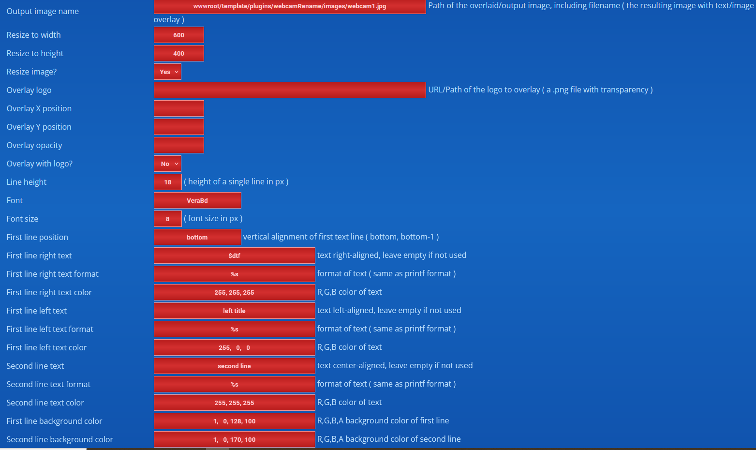Open the Resize image? dropdown
Viewport: 756px width, 450px height.
click(167, 72)
